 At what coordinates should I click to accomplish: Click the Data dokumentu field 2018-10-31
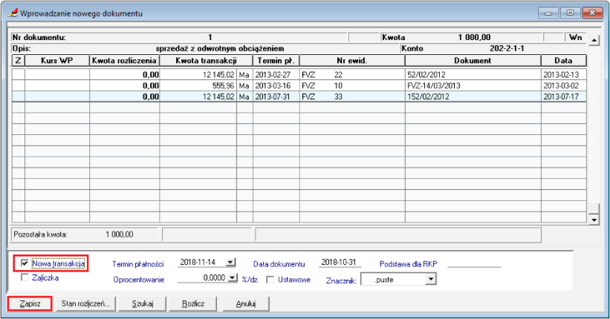339,263
